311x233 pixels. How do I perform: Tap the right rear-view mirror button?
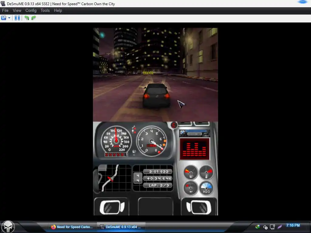[199, 207]
